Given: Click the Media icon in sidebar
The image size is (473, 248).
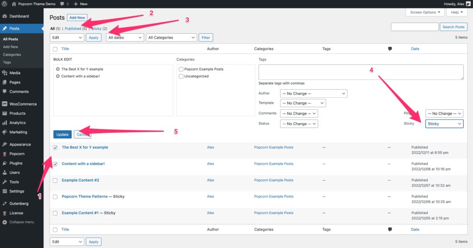Looking at the screenshot, I should click(x=5, y=73).
